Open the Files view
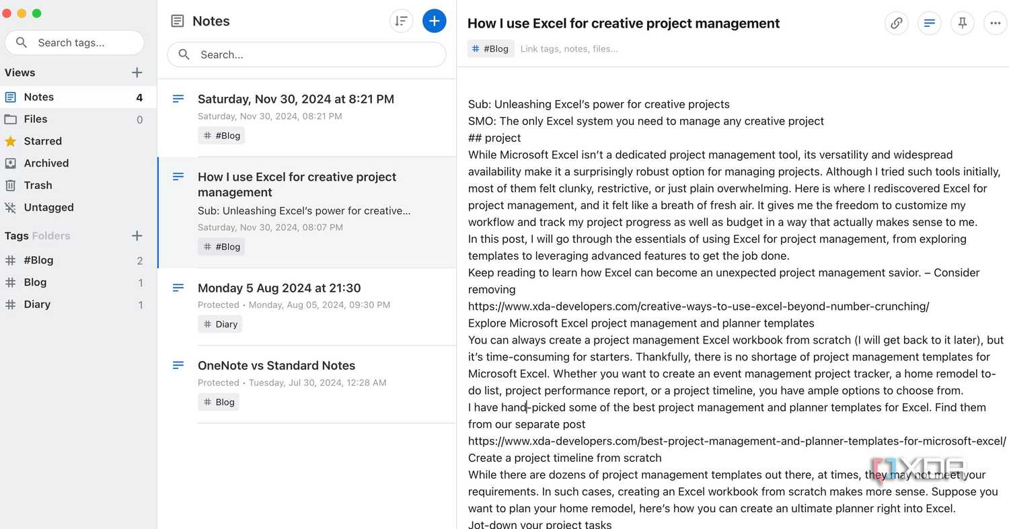This screenshot has height=529, width=1009. coord(78,120)
